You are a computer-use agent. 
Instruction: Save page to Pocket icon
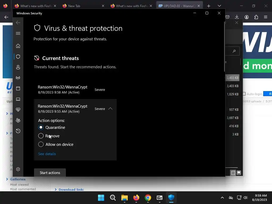click(227, 17)
